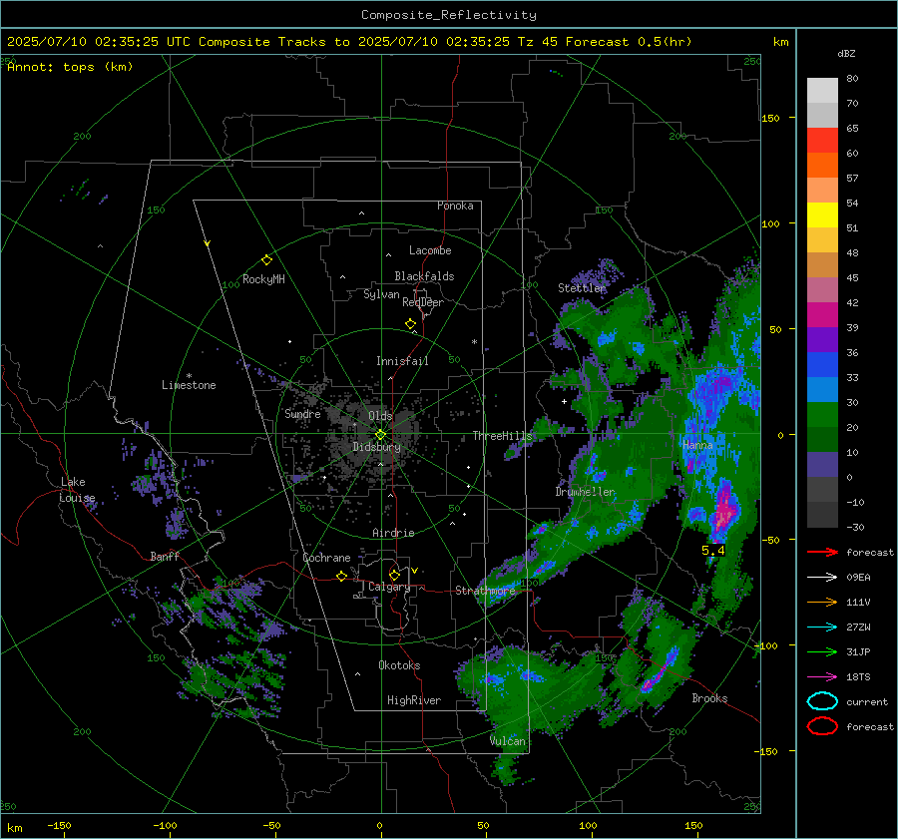Click the Okotoks map label

(399, 665)
